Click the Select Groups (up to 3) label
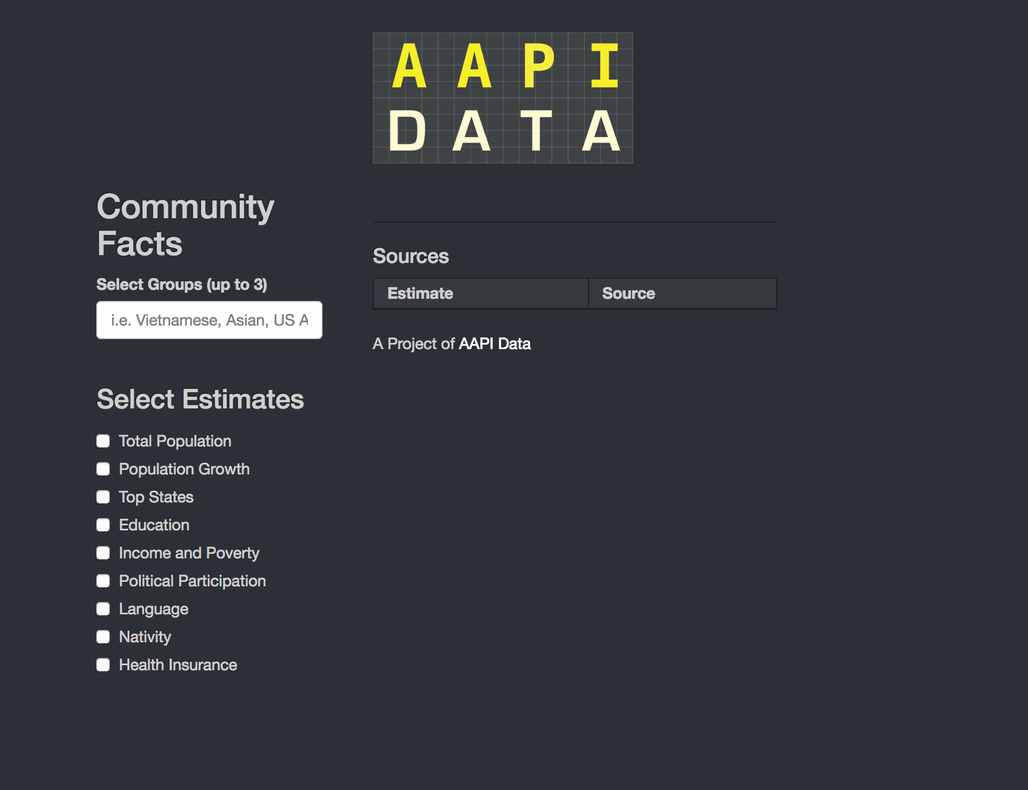 point(182,284)
